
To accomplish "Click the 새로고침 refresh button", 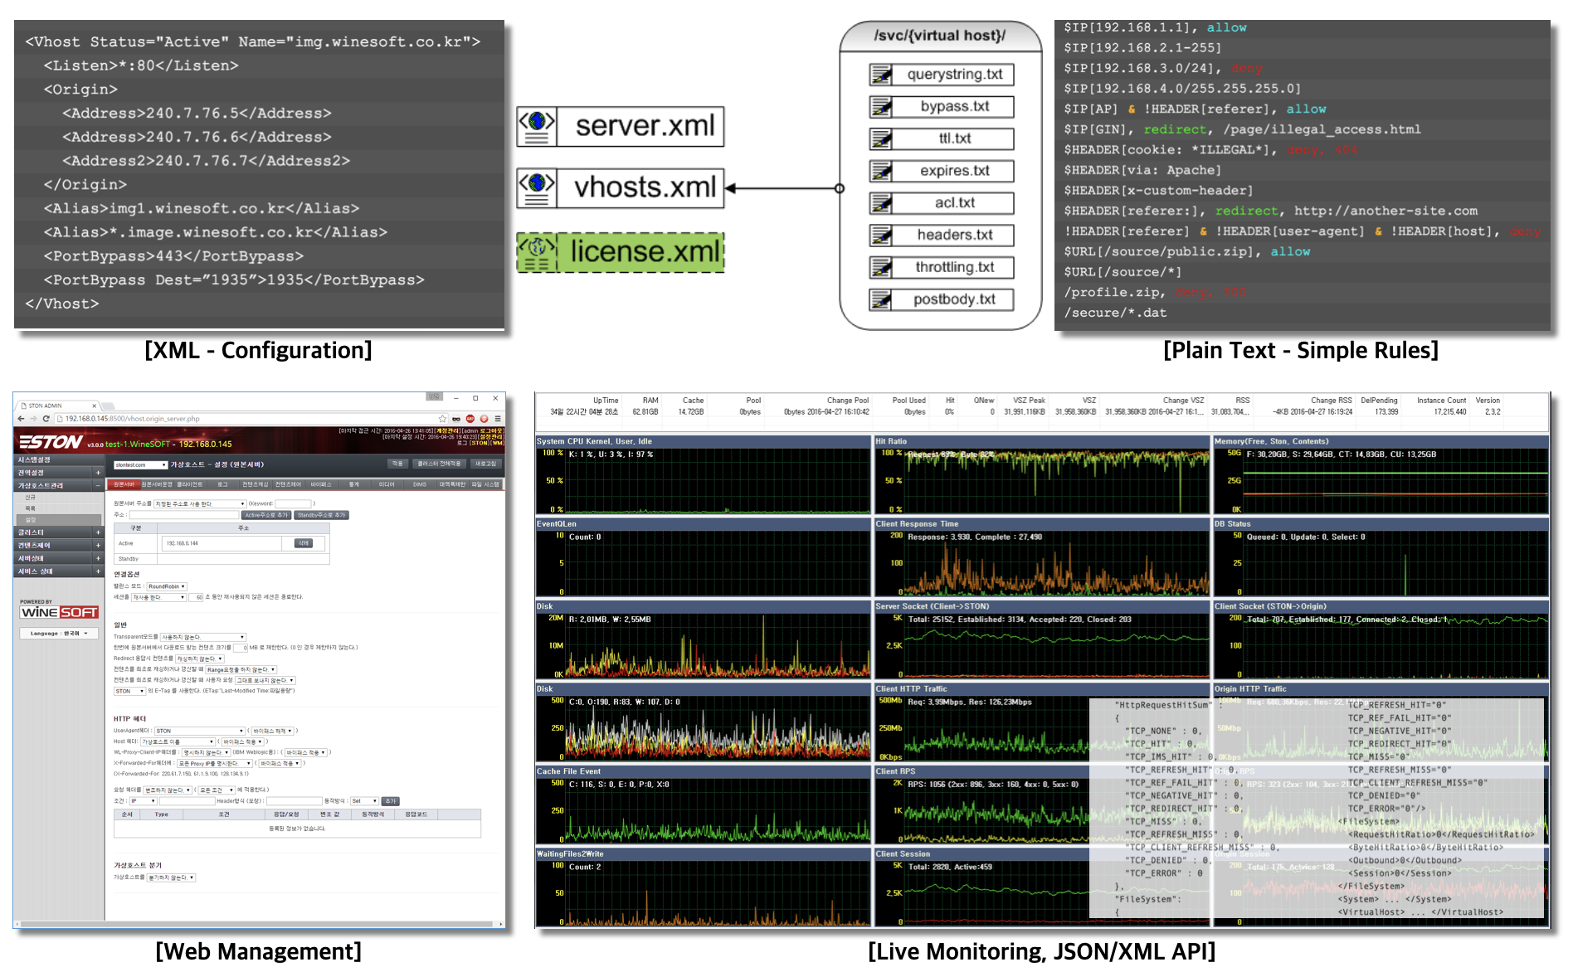I will click(x=485, y=464).
